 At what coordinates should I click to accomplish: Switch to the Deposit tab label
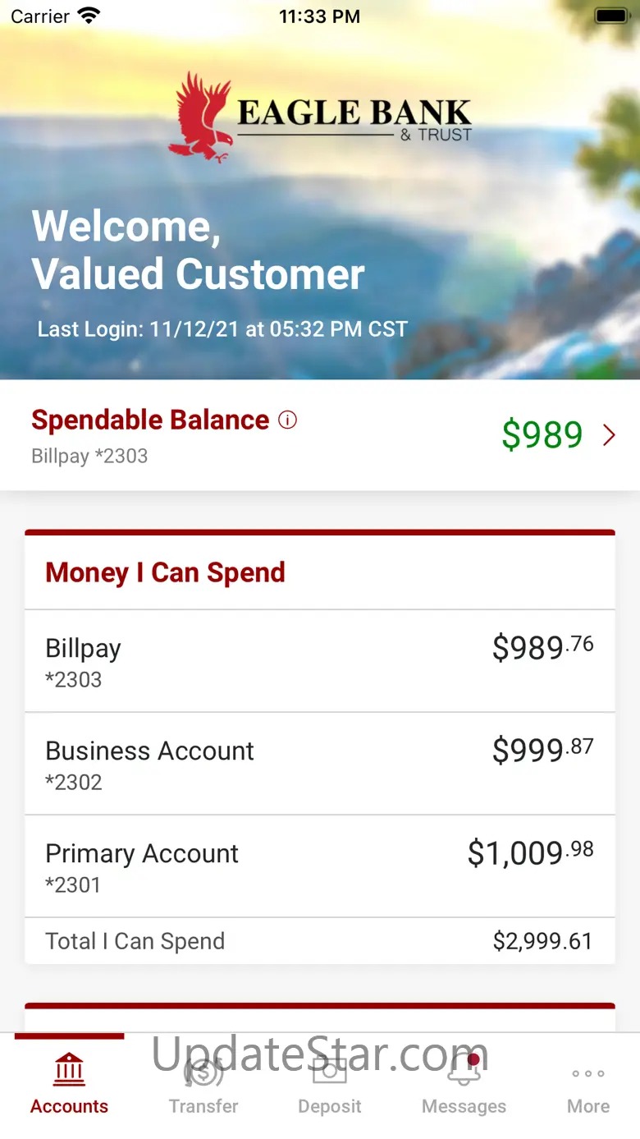(330, 1106)
